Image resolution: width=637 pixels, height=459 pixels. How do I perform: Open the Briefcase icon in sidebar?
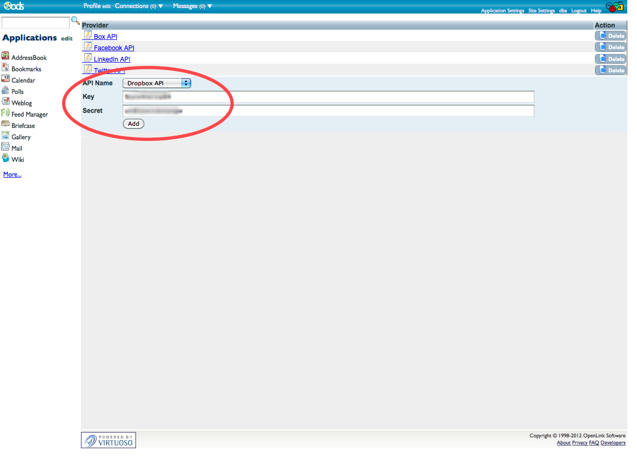tap(5, 124)
